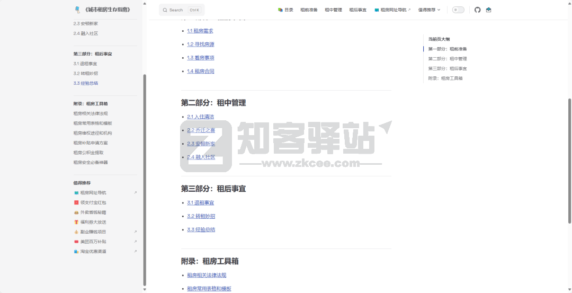The width and height of the screenshot is (572, 293).
Task: Open the 3.2 转租妙招 content link
Action: [x=201, y=216]
